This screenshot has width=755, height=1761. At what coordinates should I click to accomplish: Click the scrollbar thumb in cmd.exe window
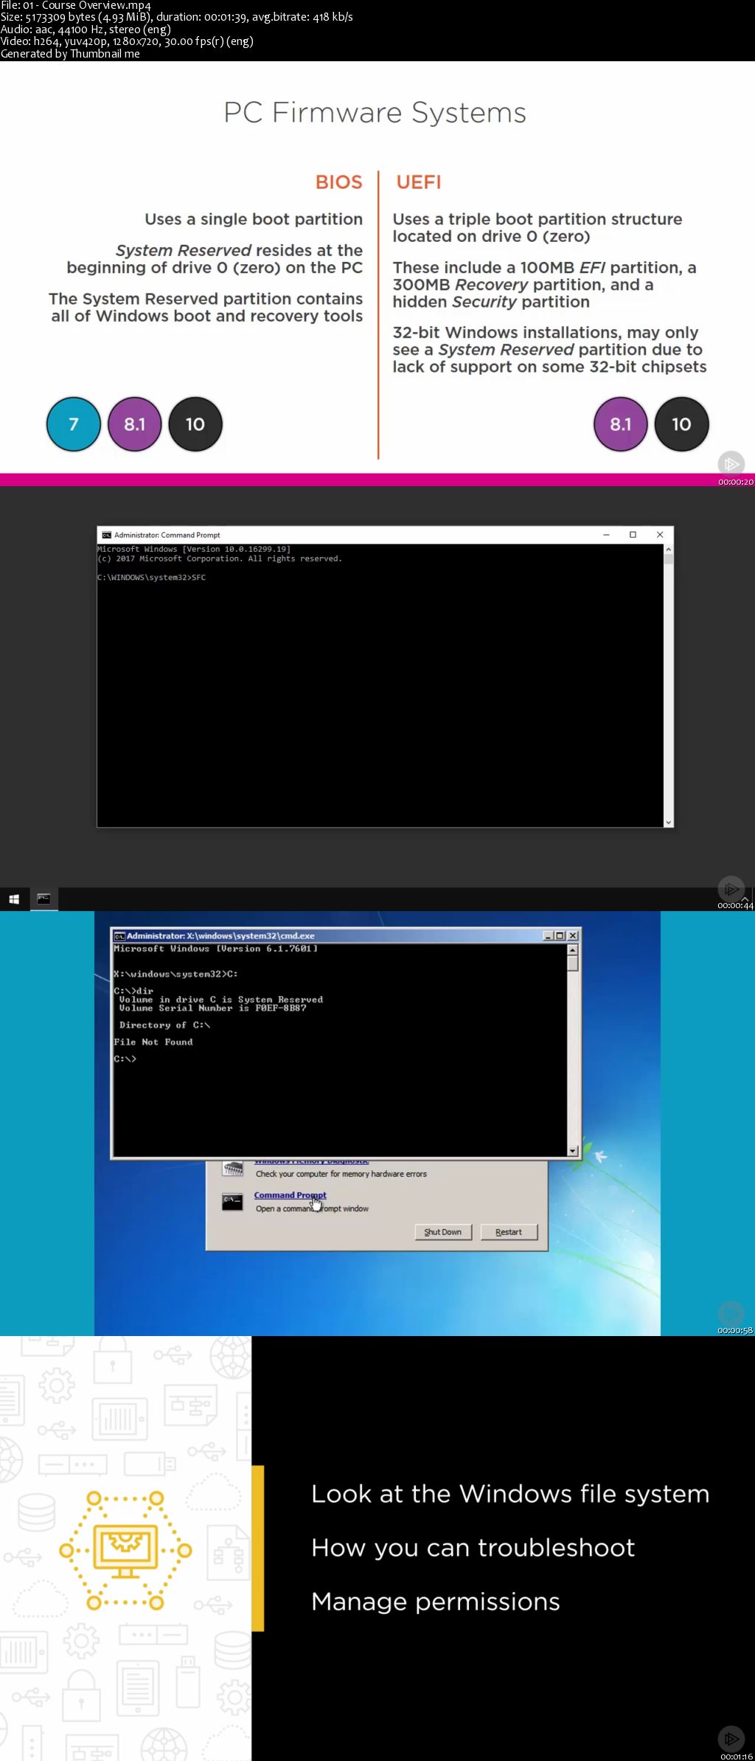573,963
